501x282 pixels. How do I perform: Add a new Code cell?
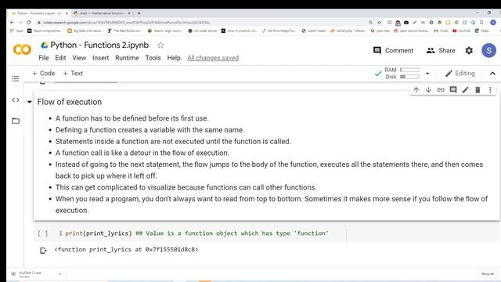point(44,73)
